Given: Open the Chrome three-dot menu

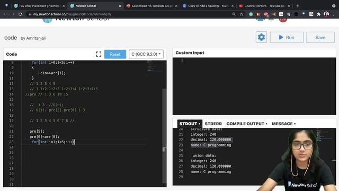Looking at the screenshot, I should point(334,14).
